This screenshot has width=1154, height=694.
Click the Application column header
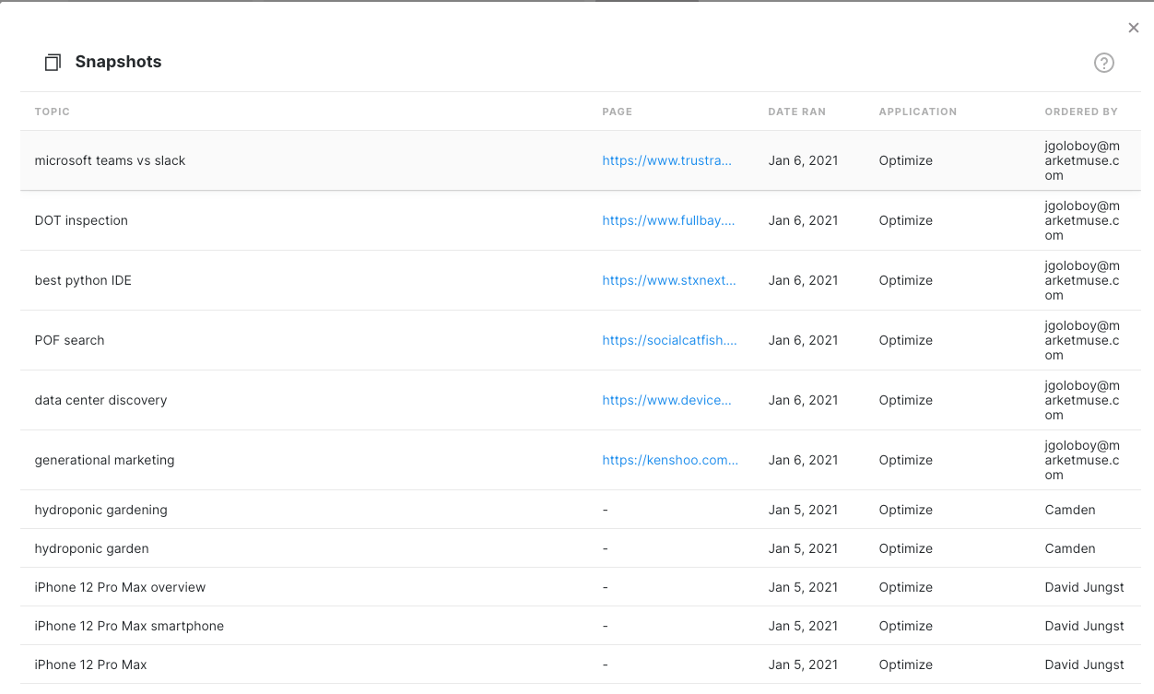pyautogui.click(x=917, y=112)
